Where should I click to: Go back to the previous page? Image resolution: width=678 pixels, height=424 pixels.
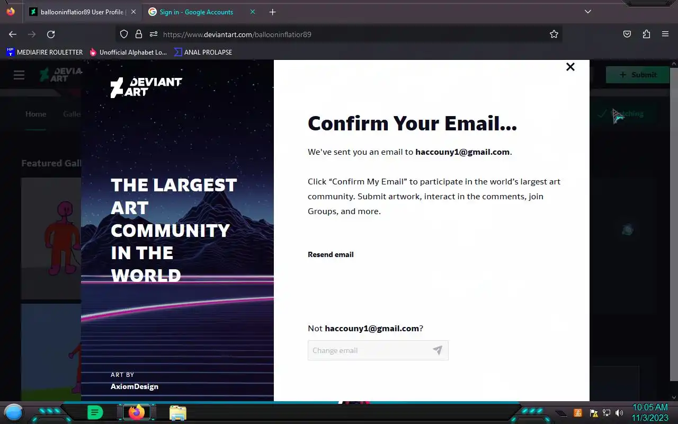coord(13,34)
